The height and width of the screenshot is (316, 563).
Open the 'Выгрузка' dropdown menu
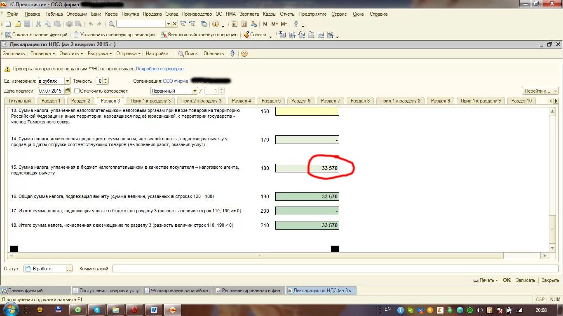99,53
